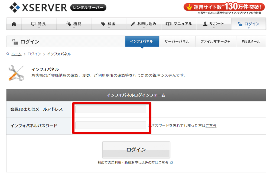The height and width of the screenshot is (180, 273).
Task: Open the 機能 menu item
Action: pyautogui.click(x=74, y=24)
